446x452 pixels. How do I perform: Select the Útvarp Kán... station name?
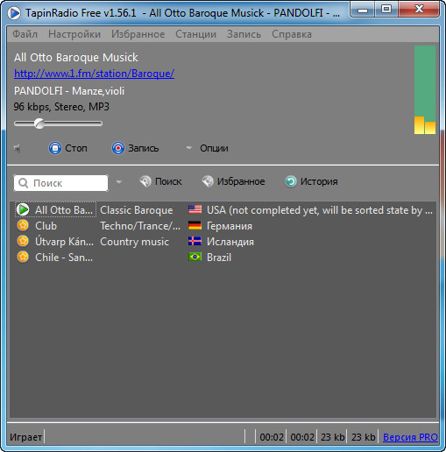click(x=64, y=242)
